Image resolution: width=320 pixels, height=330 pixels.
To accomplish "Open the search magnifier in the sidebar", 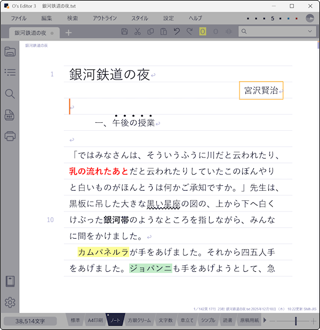I will (x=10, y=94).
